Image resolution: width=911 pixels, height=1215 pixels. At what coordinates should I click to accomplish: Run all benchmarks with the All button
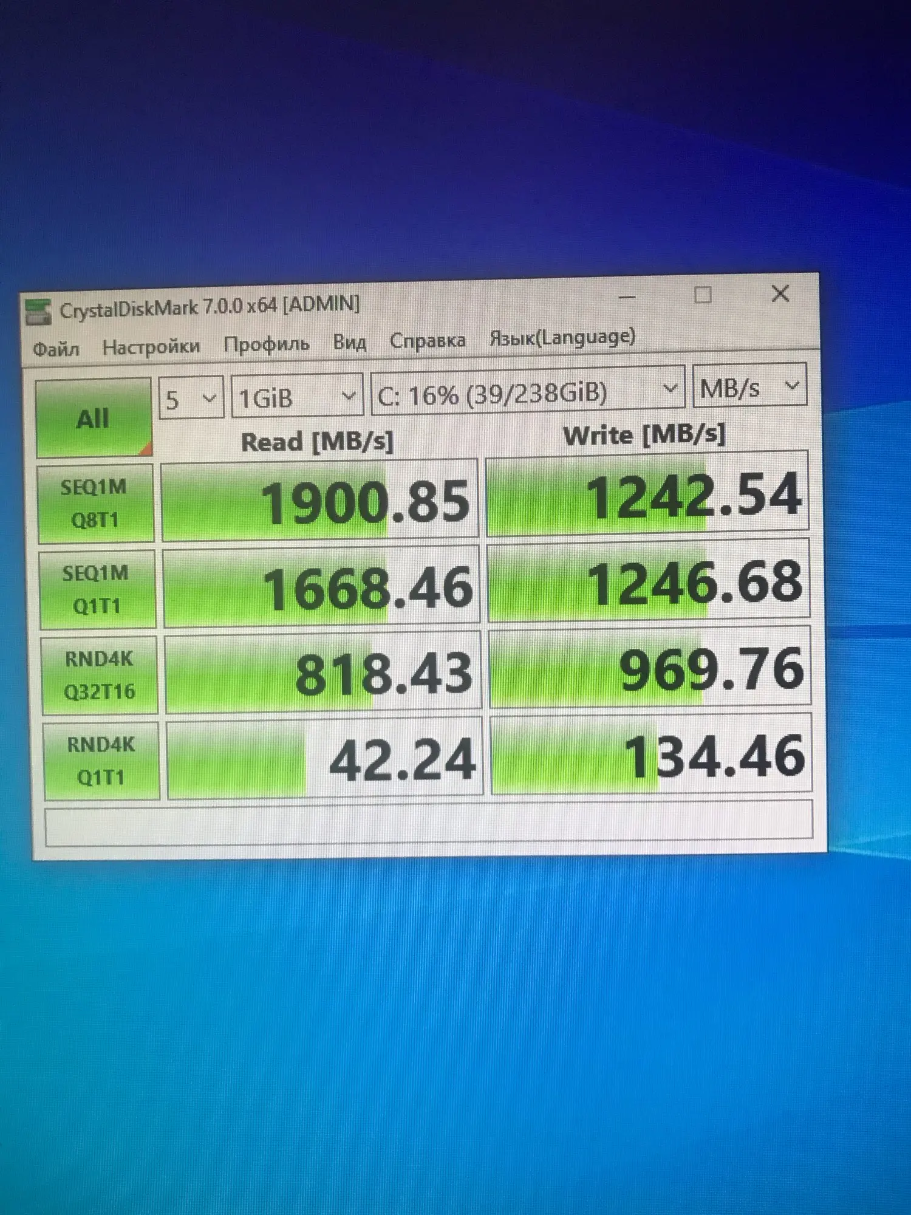(94, 418)
